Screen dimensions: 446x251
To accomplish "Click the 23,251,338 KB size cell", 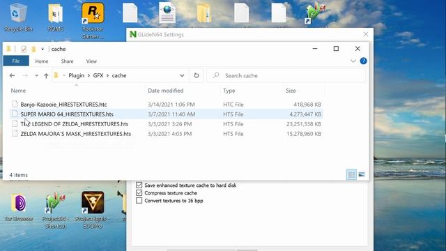I will pyautogui.click(x=304, y=124).
